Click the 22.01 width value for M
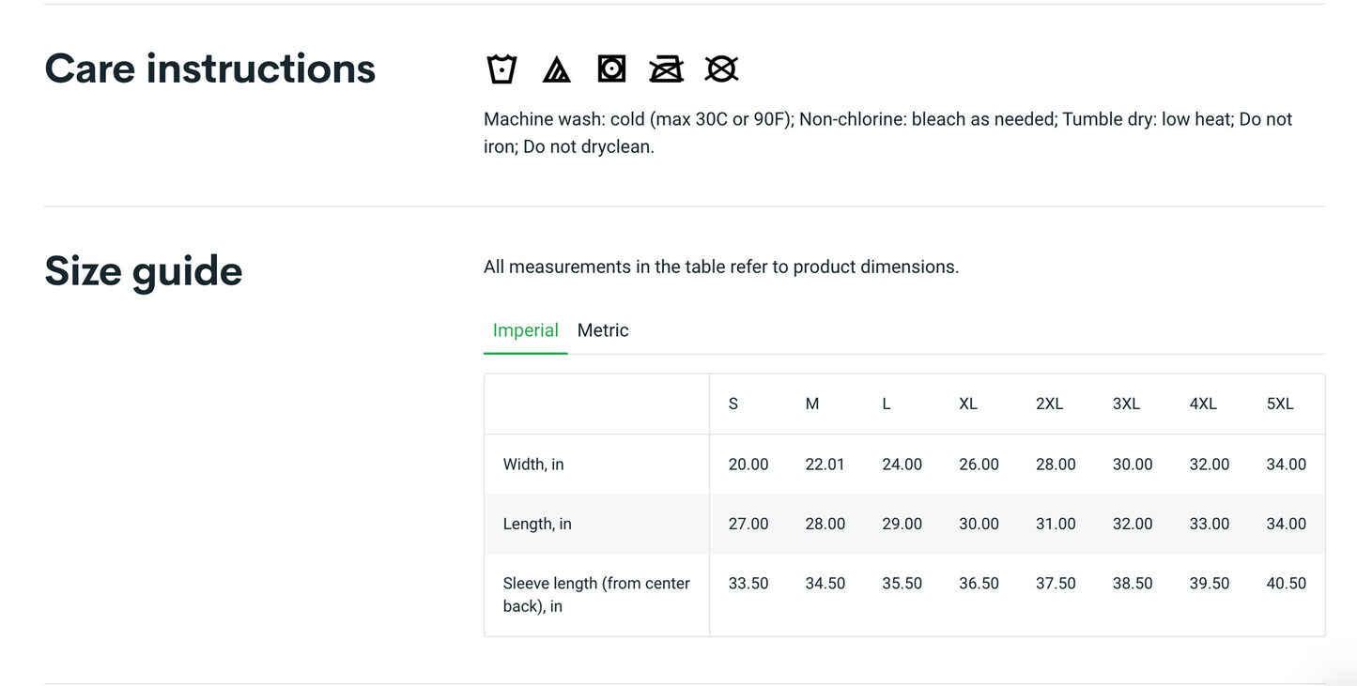 click(x=825, y=465)
